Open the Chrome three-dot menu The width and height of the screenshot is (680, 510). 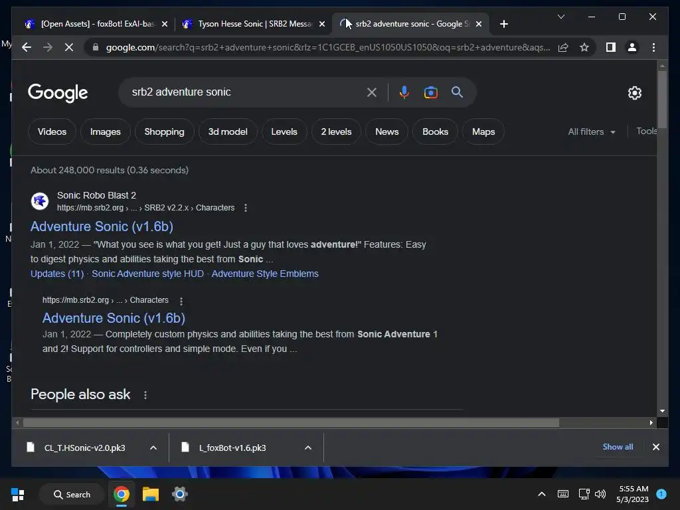click(653, 47)
